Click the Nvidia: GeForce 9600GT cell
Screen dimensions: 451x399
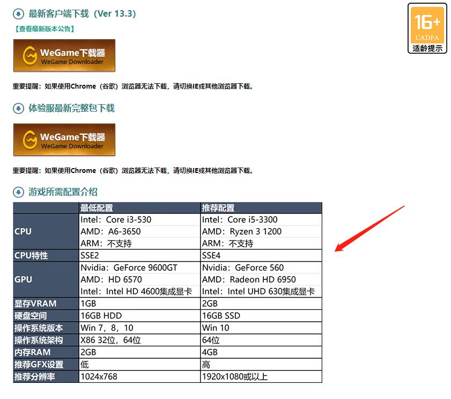139,267
